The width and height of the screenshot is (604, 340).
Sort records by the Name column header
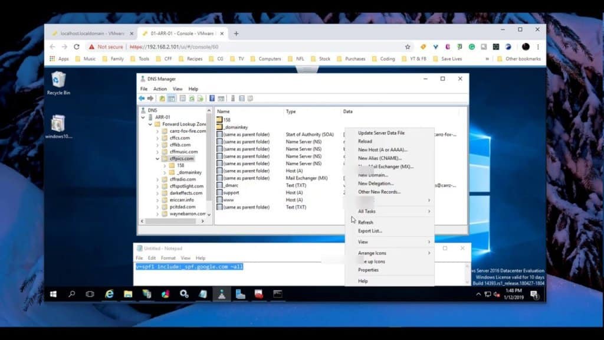[248, 112]
